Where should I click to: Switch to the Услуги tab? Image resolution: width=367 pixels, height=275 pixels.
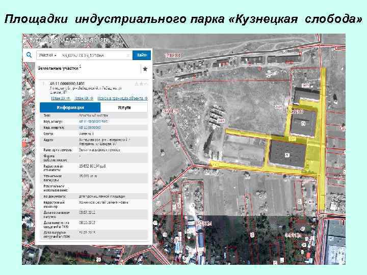tap(124, 107)
